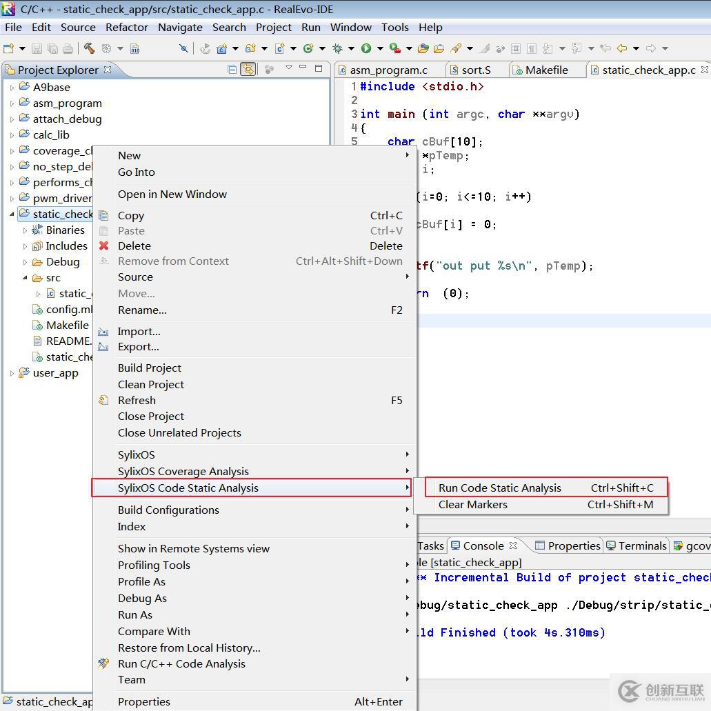The height and width of the screenshot is (711, 711).
Task: Expand the user_app project node
Action: point(12,373)
